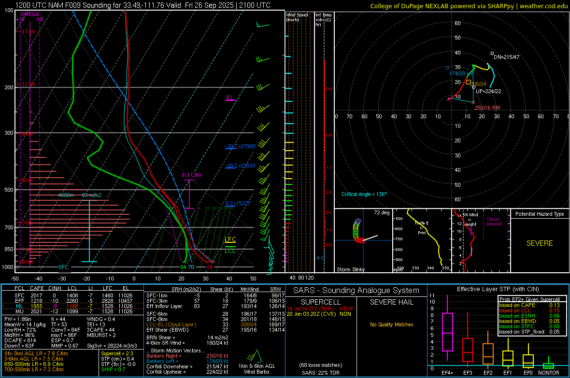570x378 pixels.
Task: Click the STP (cin) = 0.4 value
Action: [x=117, y=359]
